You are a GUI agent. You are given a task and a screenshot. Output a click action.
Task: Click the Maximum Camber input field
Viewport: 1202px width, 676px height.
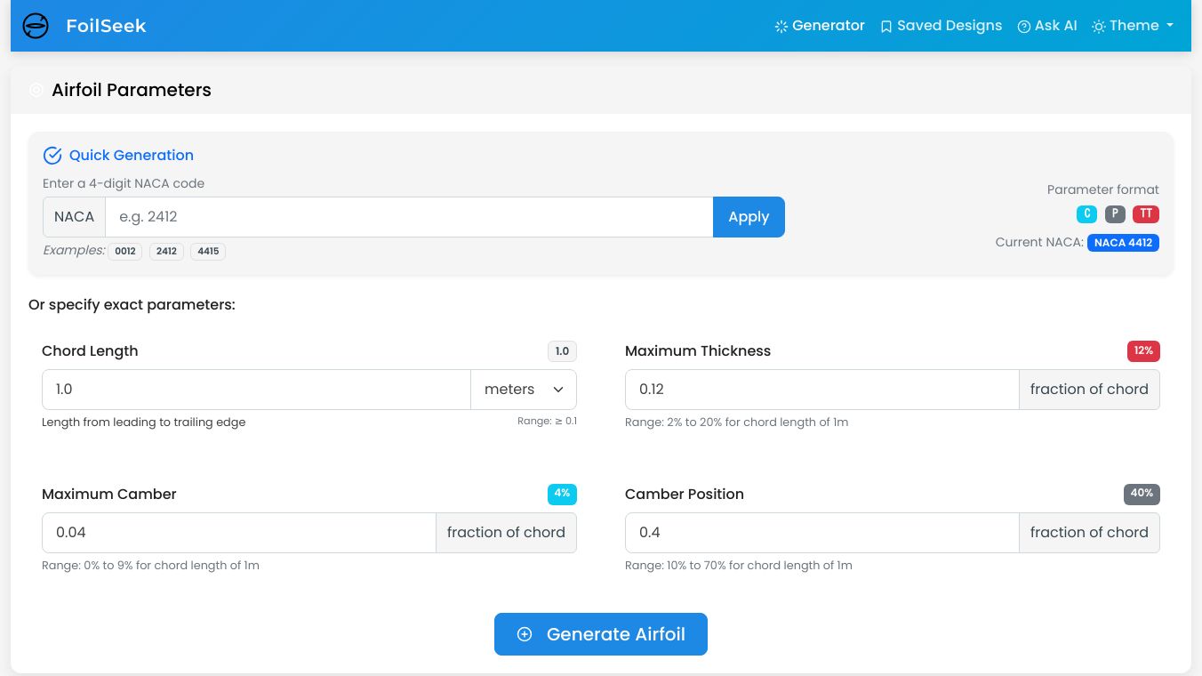(239, 533)
